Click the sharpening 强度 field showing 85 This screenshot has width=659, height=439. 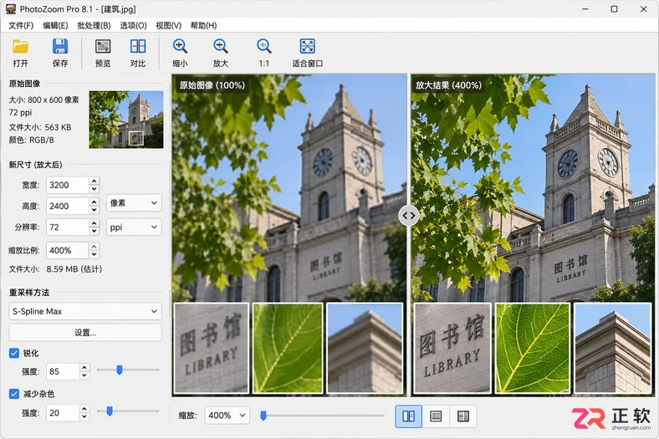[x=63, y=371]
